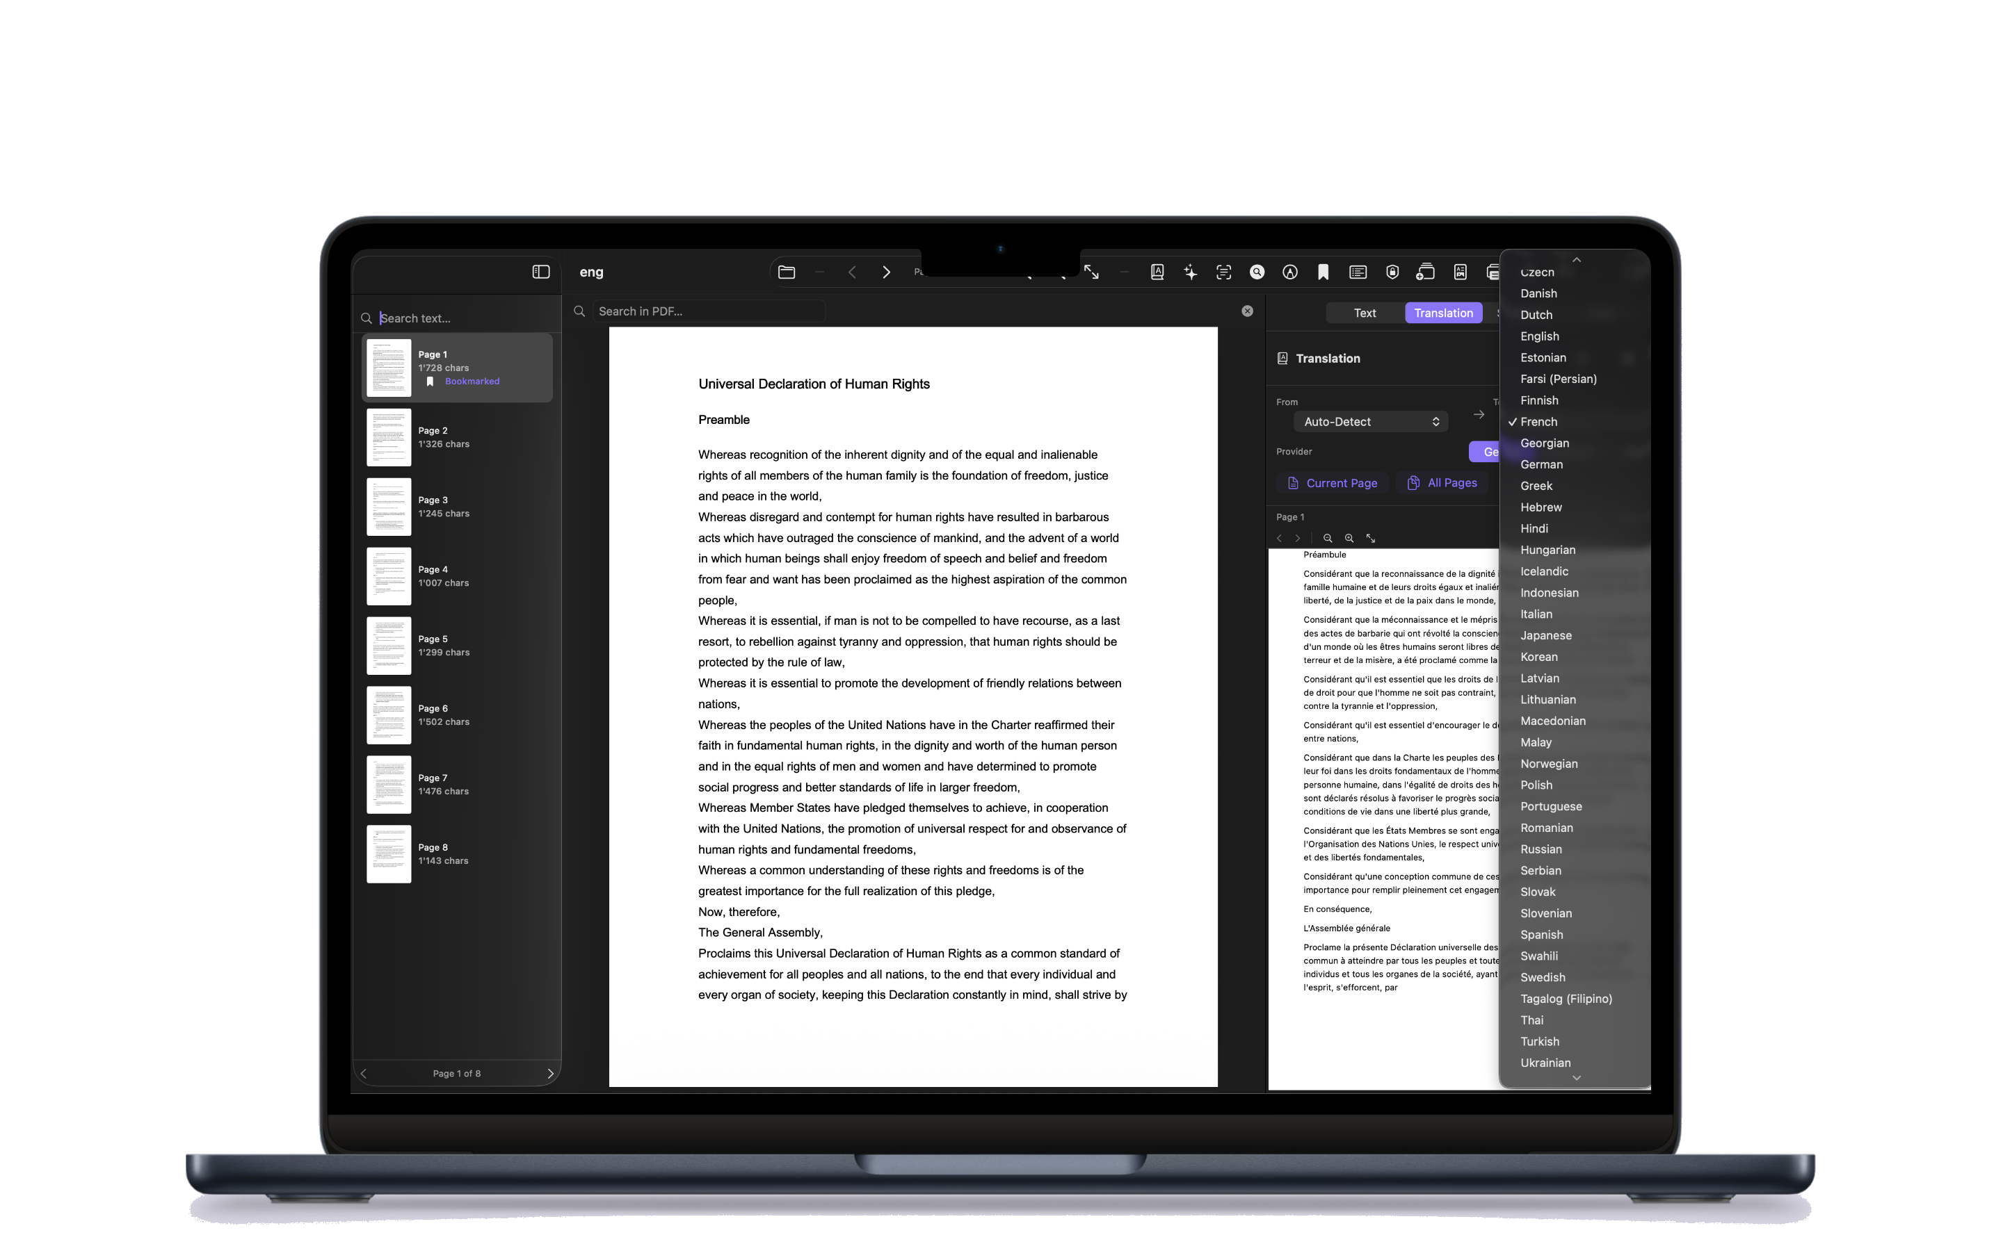The image size is (2003, 1251).
Task: Click the circular magnifier search icon
Action: [1257, 271]
